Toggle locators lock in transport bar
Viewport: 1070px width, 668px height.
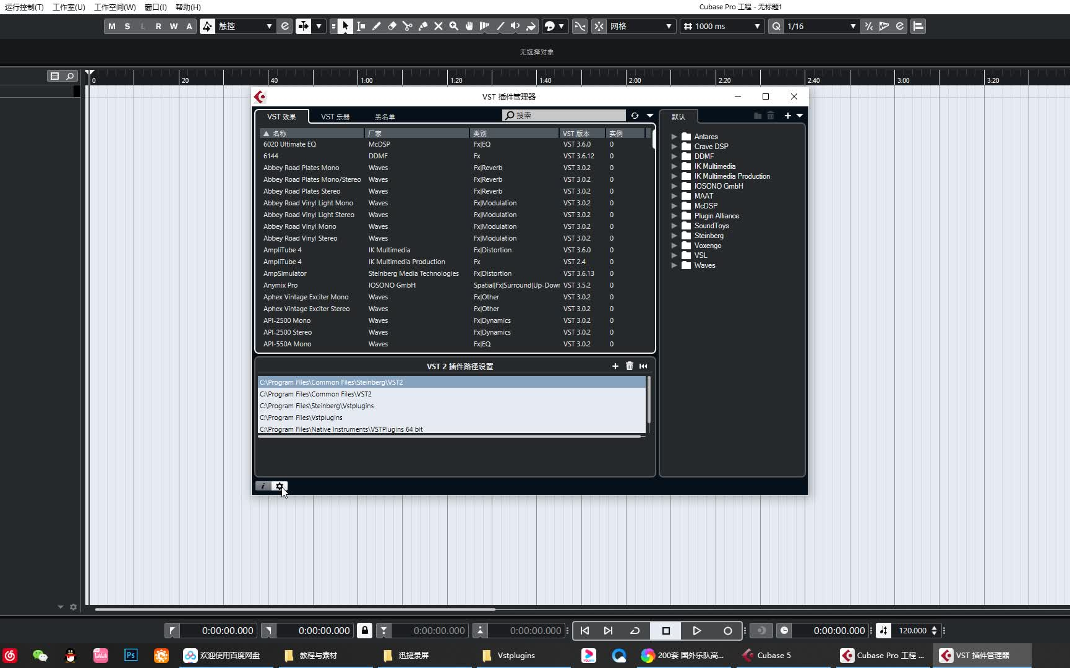click(365, 630)
